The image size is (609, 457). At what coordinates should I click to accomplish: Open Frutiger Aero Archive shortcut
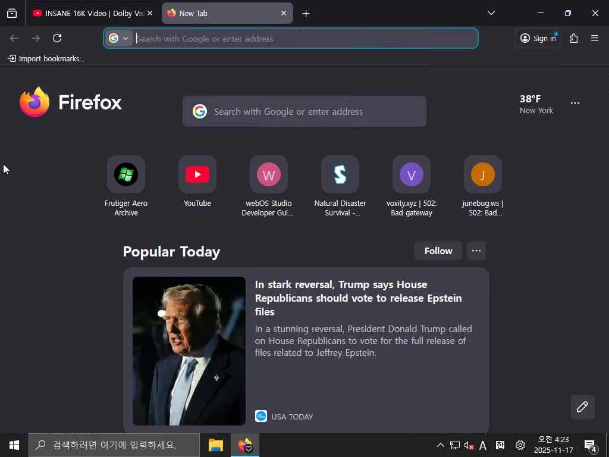pos(126,186)
